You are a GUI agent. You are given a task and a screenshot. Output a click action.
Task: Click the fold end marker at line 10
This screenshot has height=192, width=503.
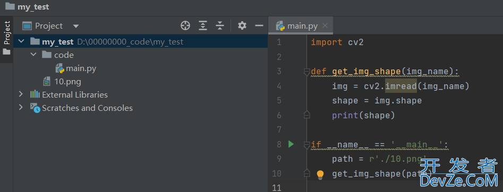pyautogui.click(x=306, y=173)
